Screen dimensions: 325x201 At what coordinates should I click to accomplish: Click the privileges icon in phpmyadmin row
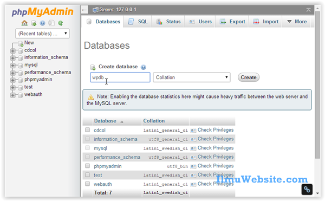pyautogui.click(x=193, y=166)
